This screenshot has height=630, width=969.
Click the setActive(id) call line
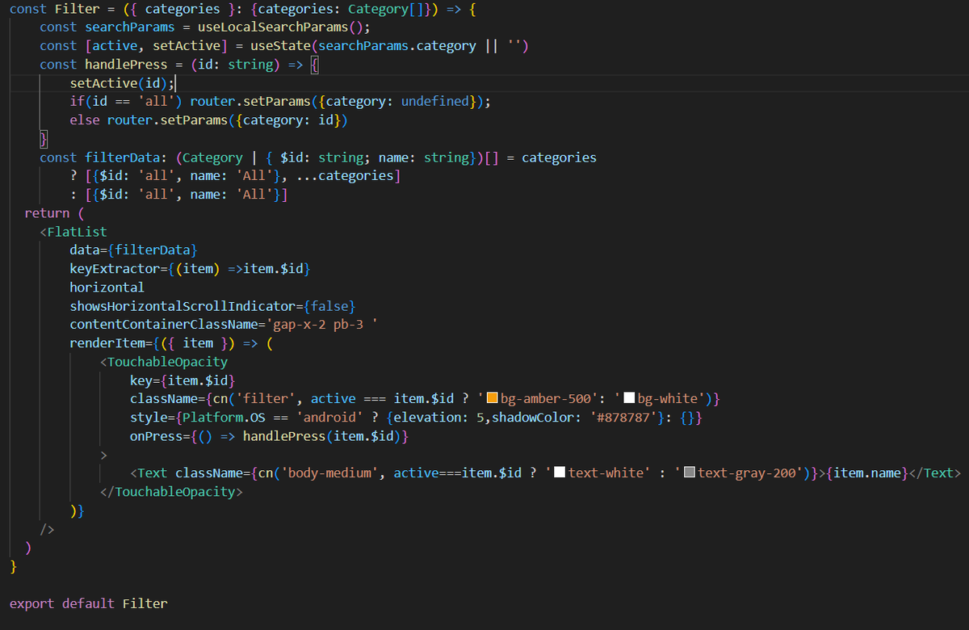coord(122,82)
